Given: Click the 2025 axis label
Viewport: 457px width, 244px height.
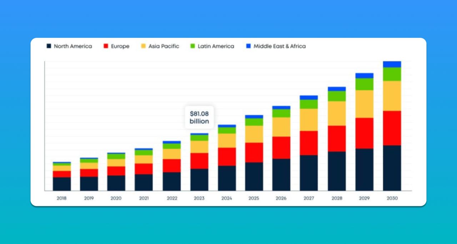Looking at the screenshot, I should click(x=254, y=198).
